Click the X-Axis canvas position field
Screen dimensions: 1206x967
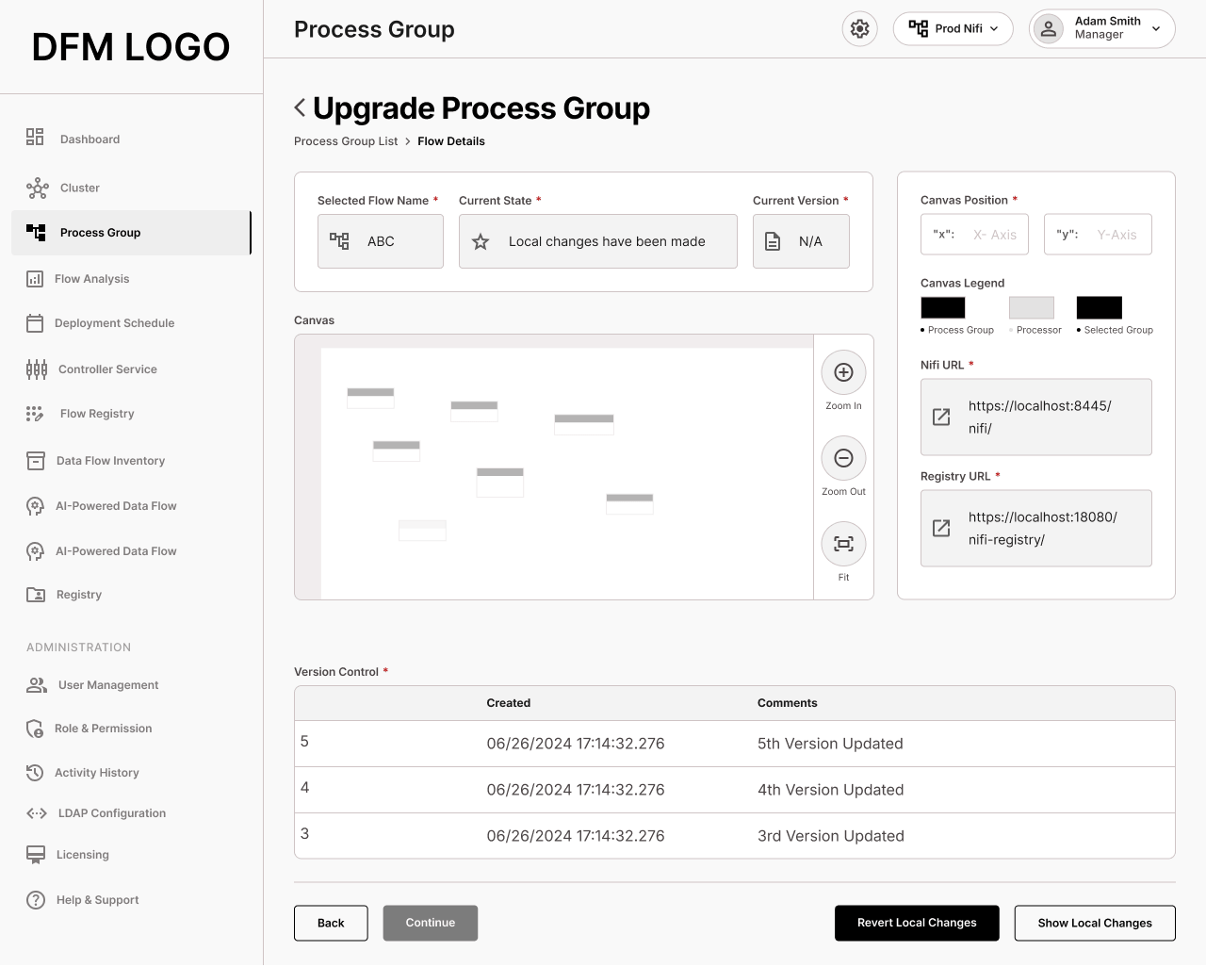coord(974,235)
